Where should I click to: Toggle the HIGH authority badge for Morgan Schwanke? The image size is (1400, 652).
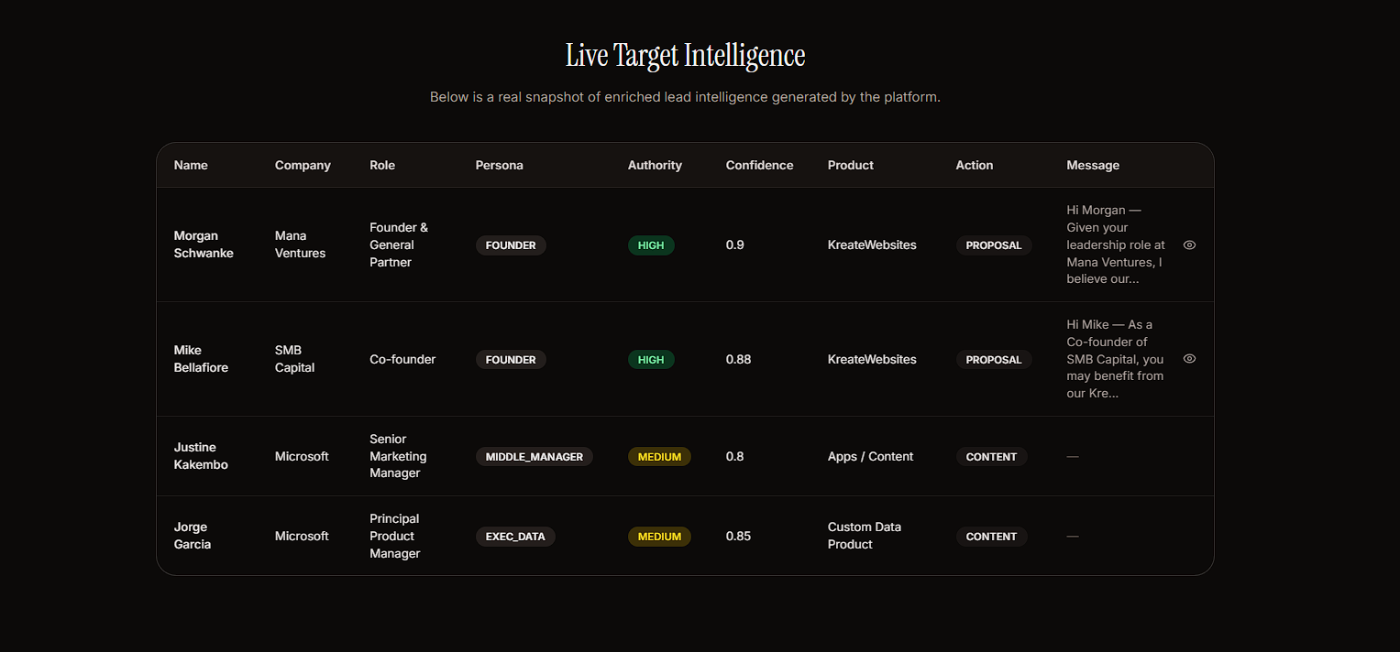[x=651, y=244]
